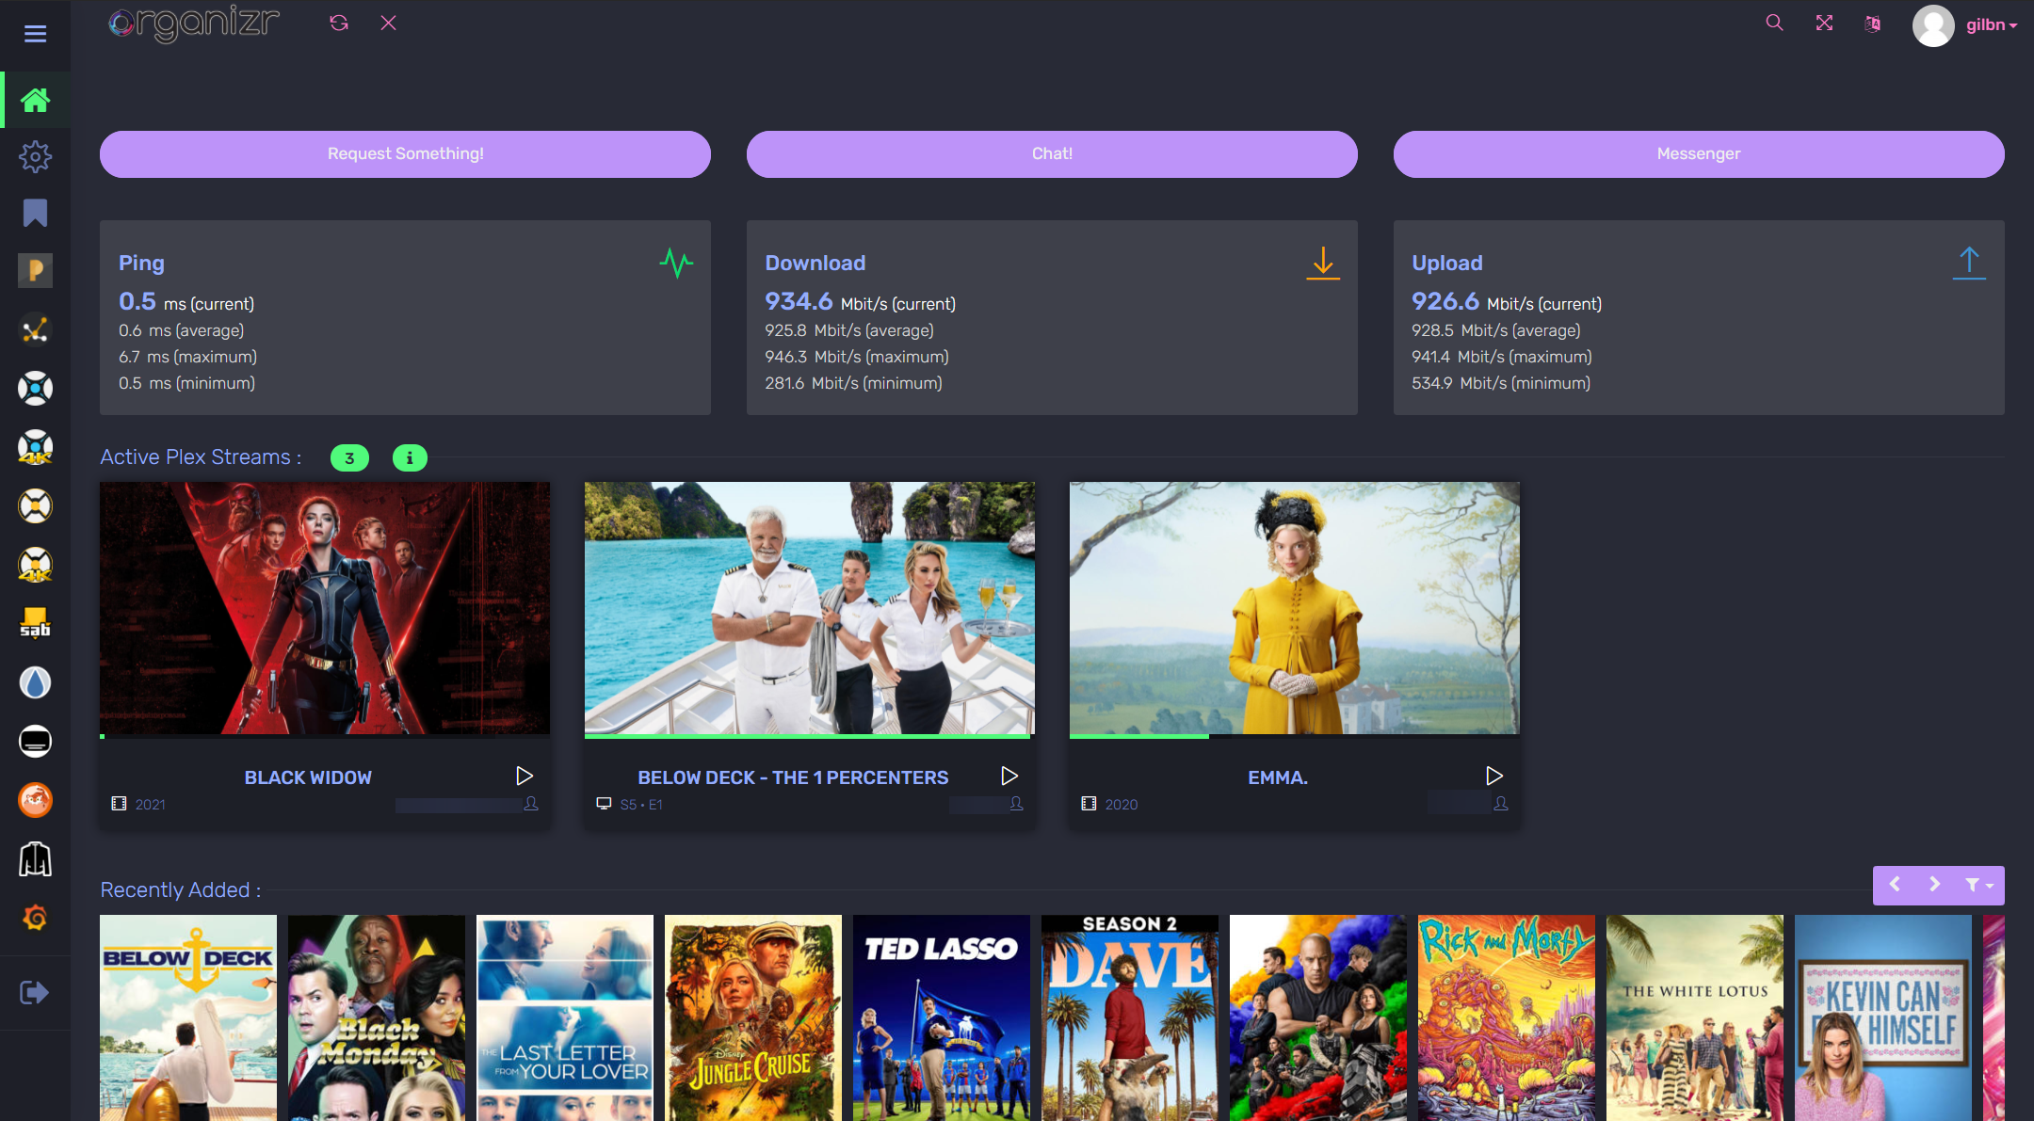2034x1121 pixels.
Task: Open the Chat! button
Action: [1052, 154]
